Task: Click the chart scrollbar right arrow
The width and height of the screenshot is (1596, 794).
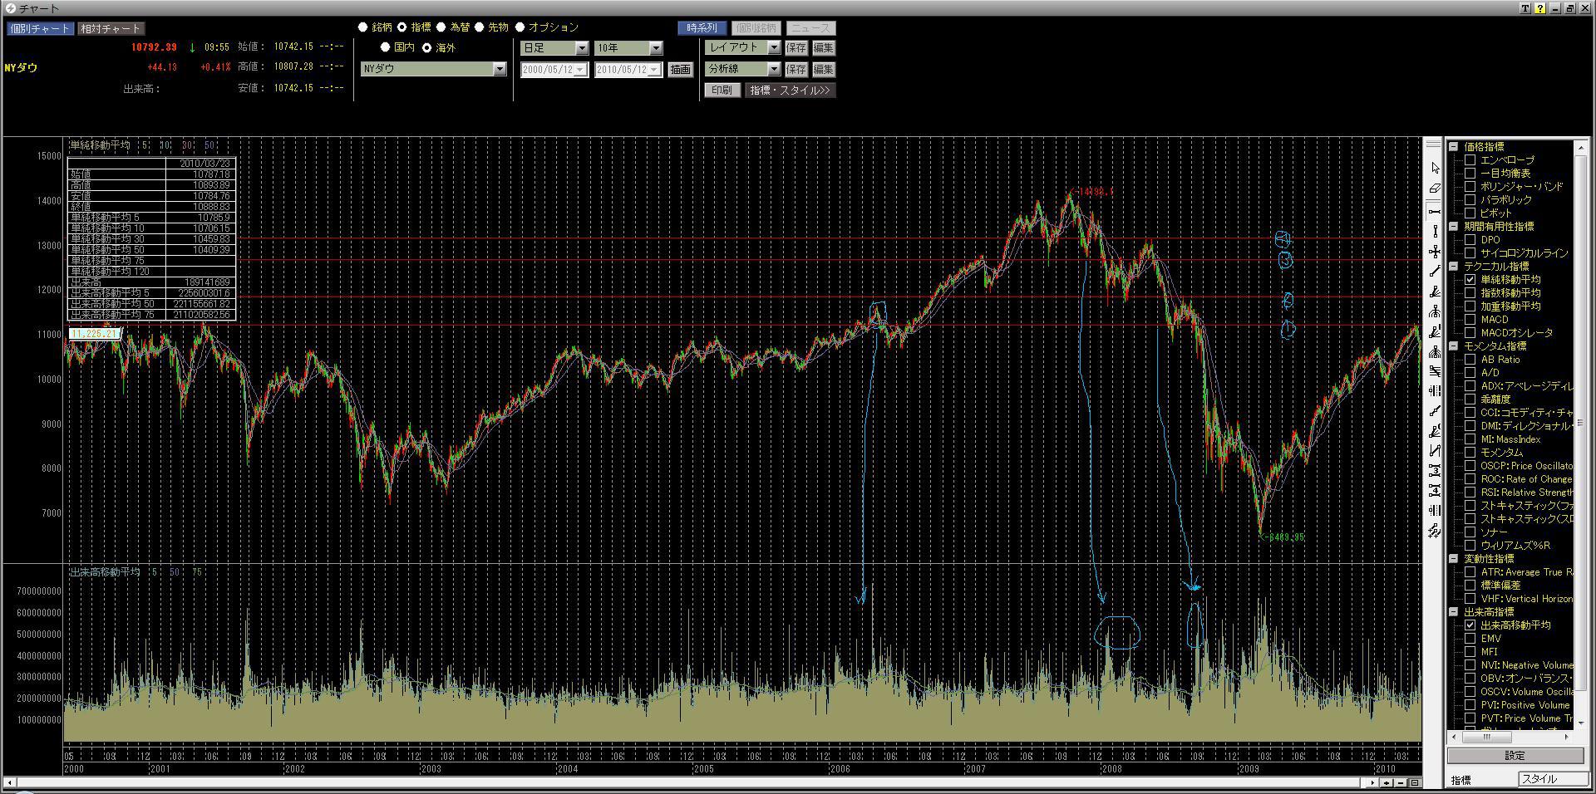Action: point(1373,782)
